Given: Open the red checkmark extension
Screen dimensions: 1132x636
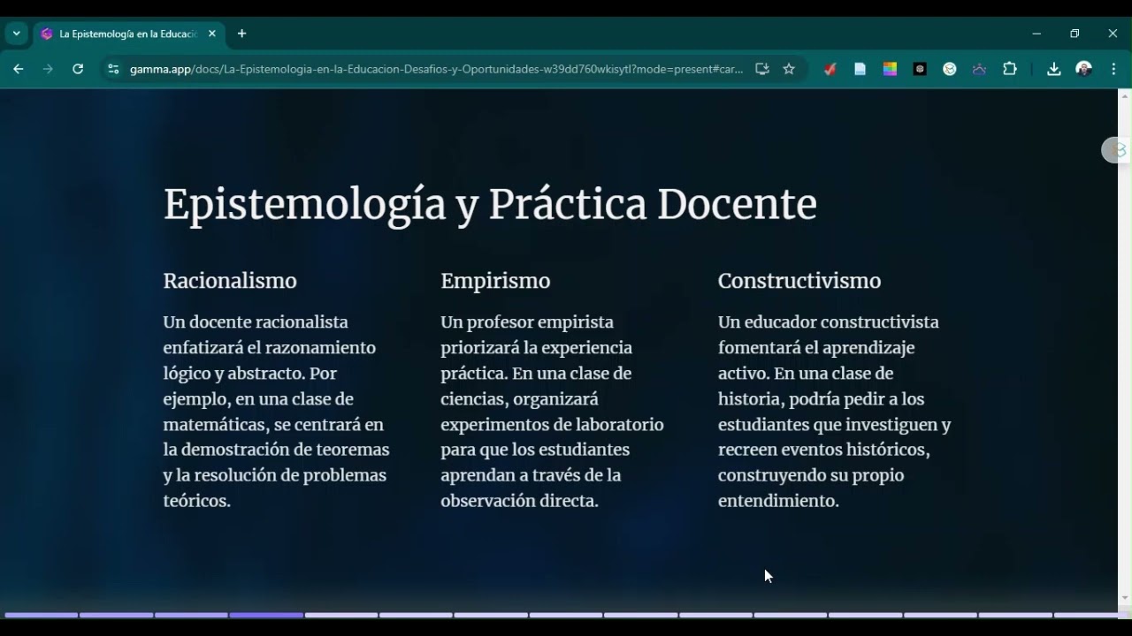Looking at the screenshot, I should 830,69.
